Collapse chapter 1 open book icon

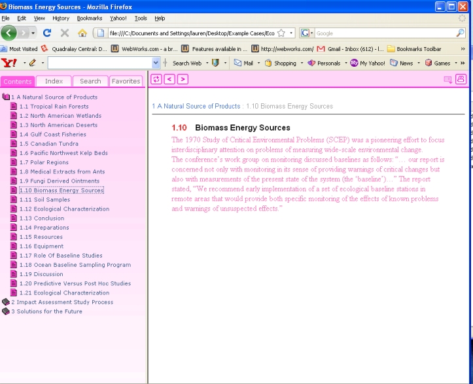(x=6, y=97)
